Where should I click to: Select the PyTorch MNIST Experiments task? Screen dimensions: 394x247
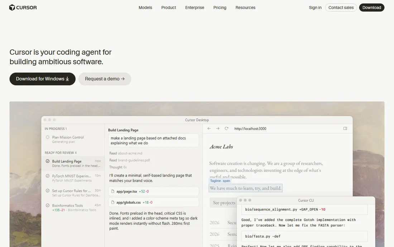pyautogui.click(x=73, y=178)
